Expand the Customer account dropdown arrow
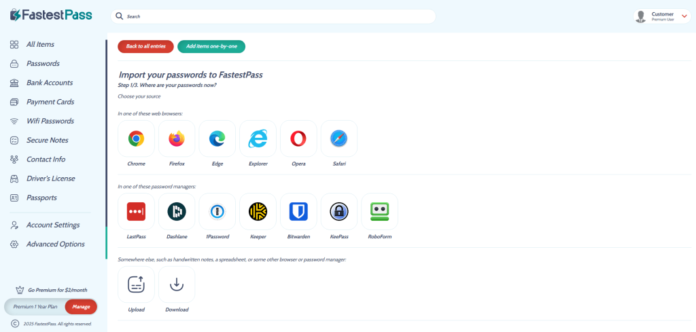Image resolution: width=696 pixels, height=332 pixels. [x=684, y=16]
